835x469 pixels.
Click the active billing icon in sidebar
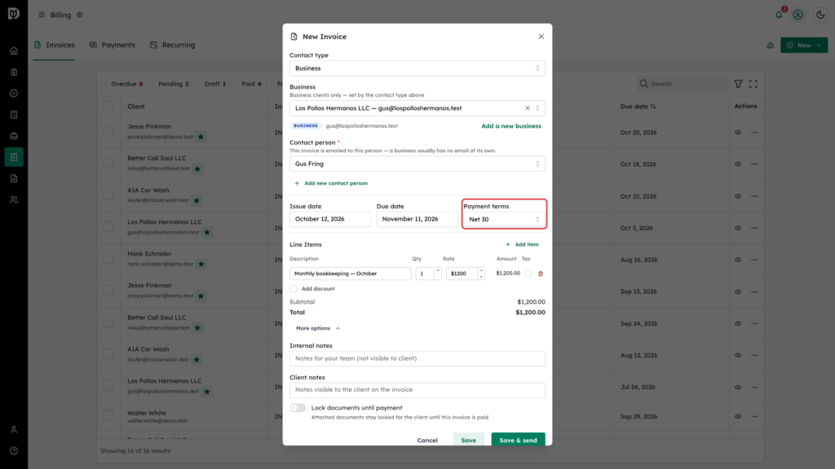point(14,157)
